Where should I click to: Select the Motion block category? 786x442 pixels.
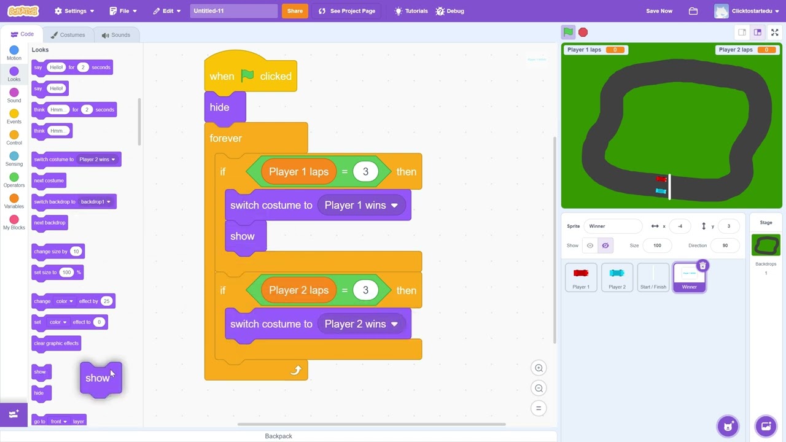[x=14, y=53]
